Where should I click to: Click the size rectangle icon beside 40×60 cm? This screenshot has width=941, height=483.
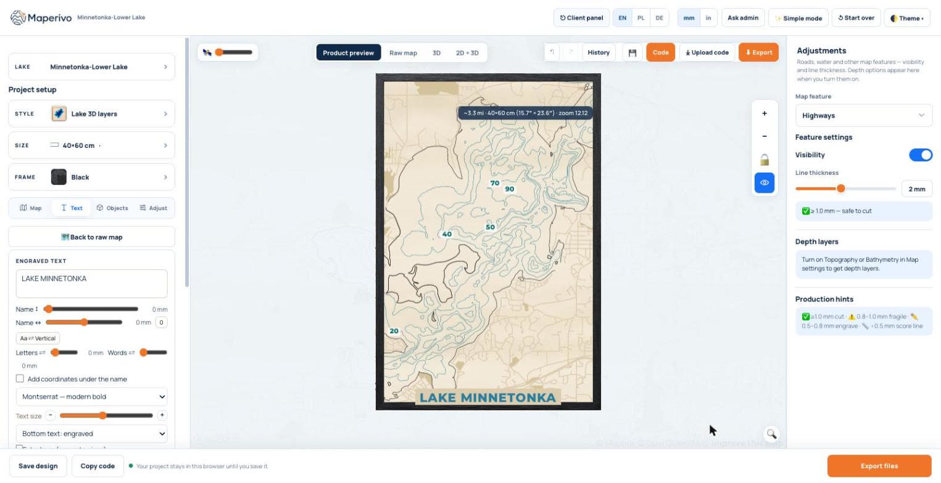pos(54,145)
